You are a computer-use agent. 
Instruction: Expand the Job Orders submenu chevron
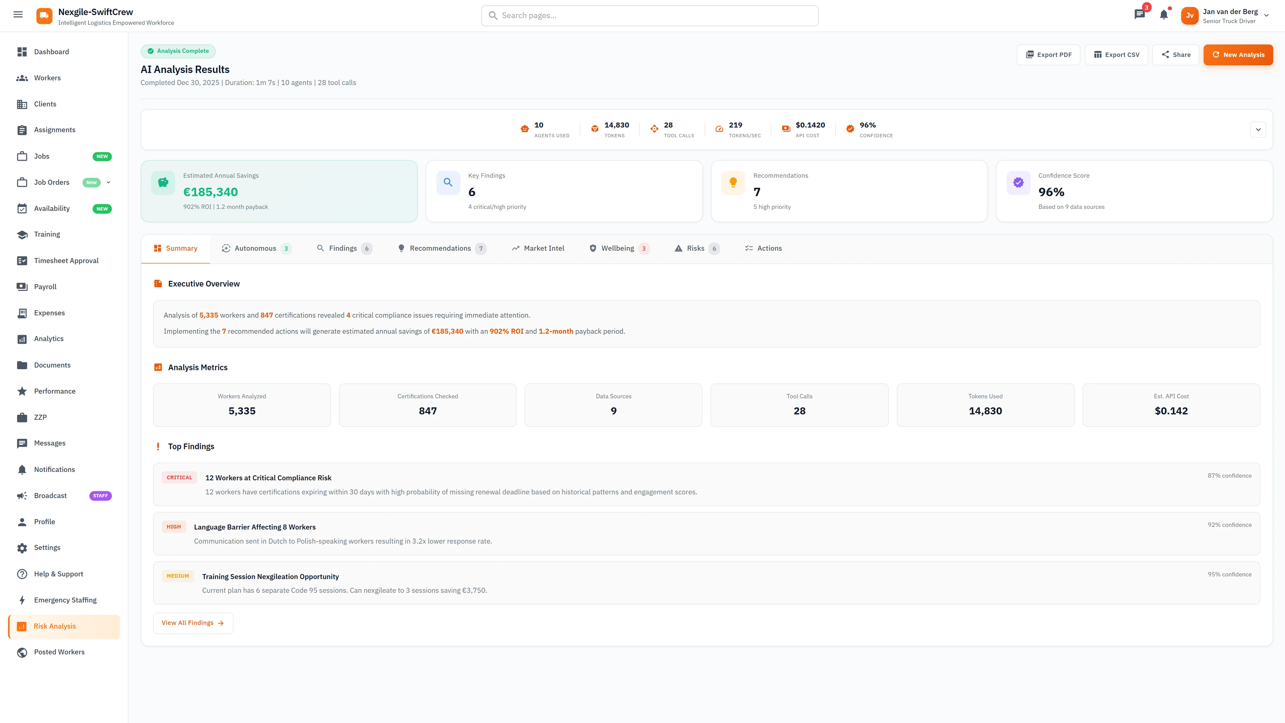tap(109, 182)
